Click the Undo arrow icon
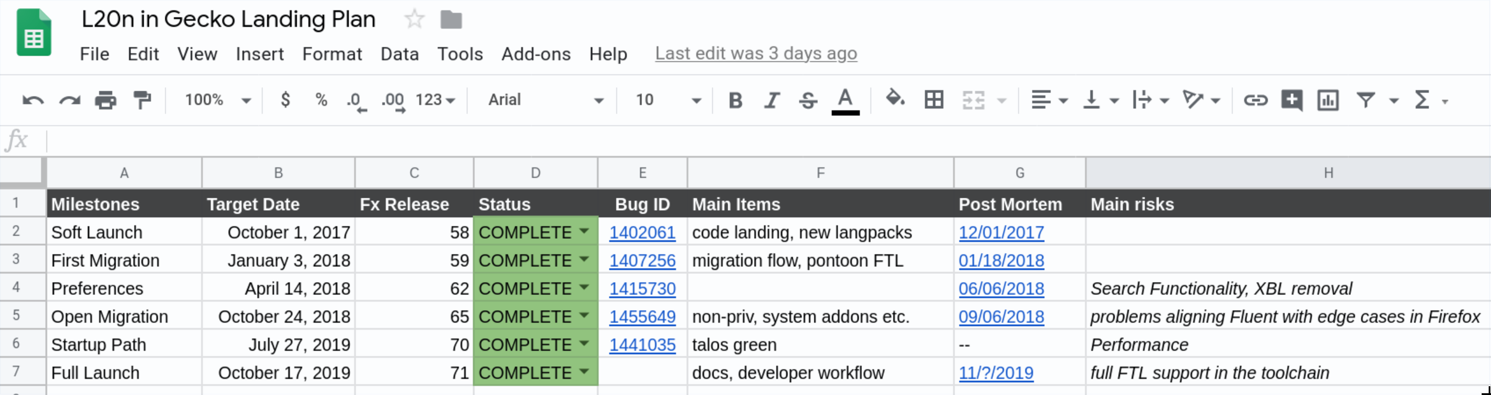The width and height of the screenshot is (1491, 395). click(x=33, y=100)
